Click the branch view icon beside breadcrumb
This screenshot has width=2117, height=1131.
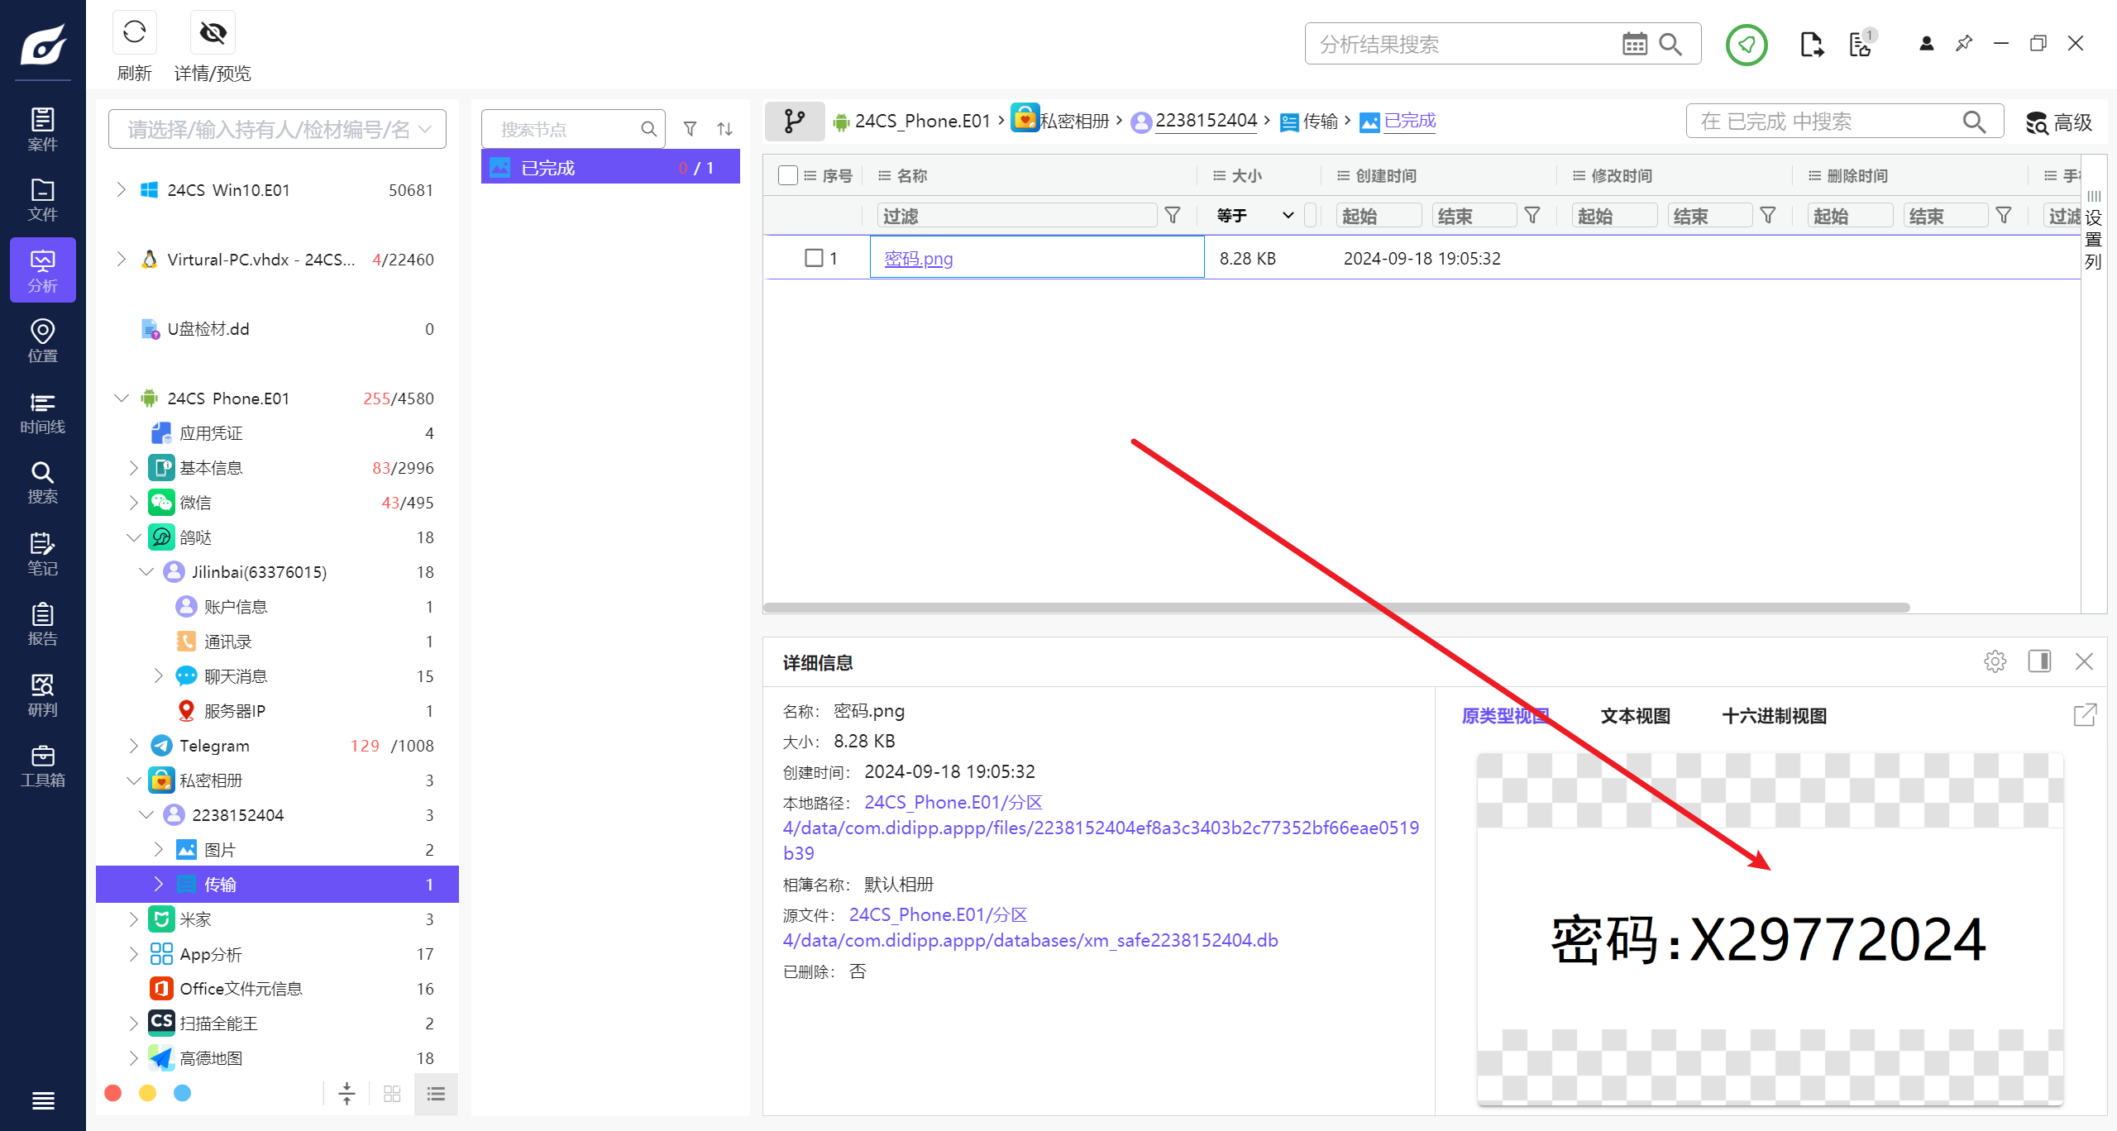click(794, 122)
